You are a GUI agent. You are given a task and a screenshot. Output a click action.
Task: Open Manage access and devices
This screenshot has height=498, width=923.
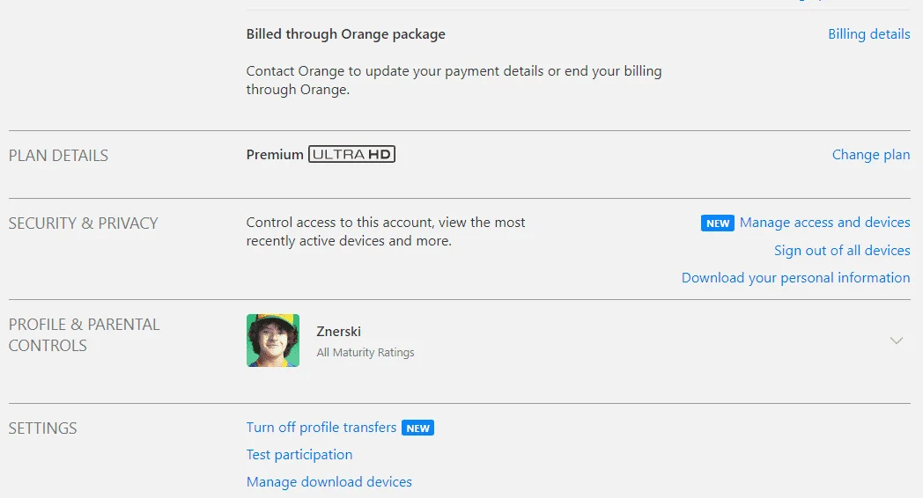[824, 223]
